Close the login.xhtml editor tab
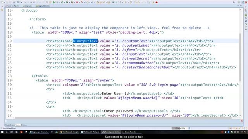 click(48, 6)
